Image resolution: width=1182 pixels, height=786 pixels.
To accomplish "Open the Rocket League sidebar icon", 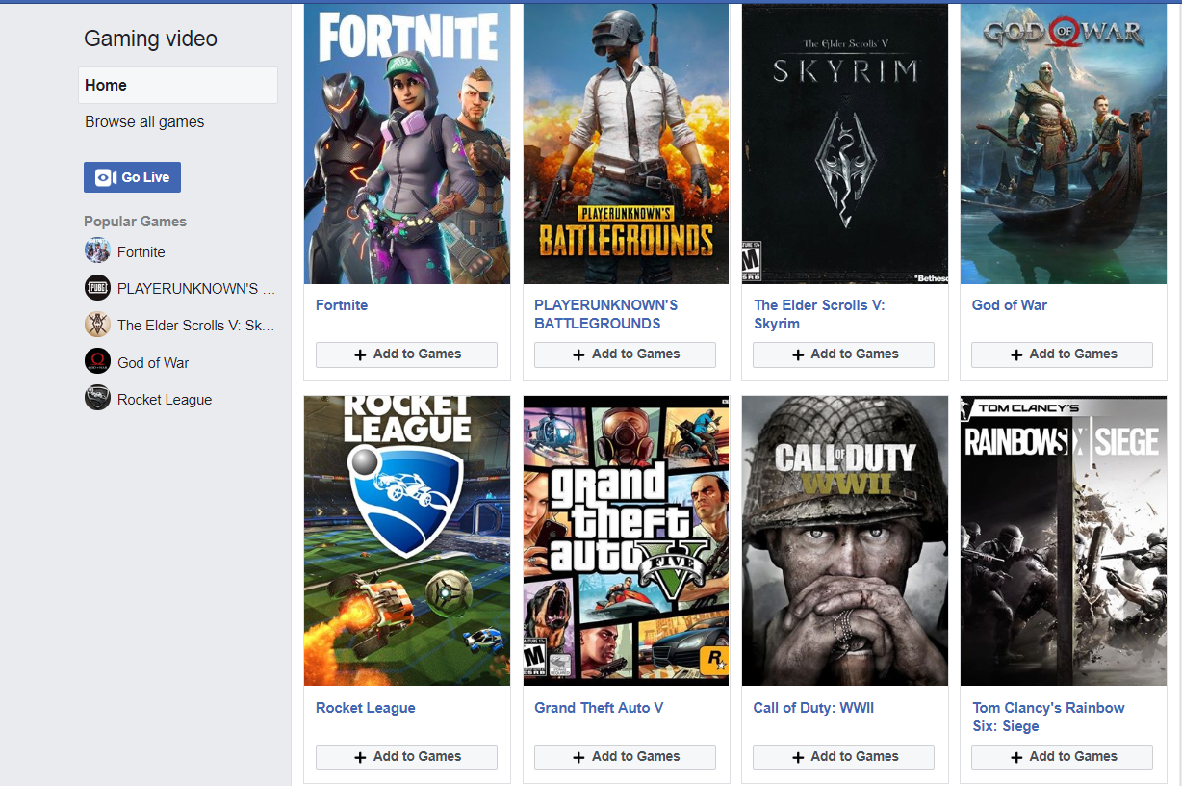I will [97, 399].
